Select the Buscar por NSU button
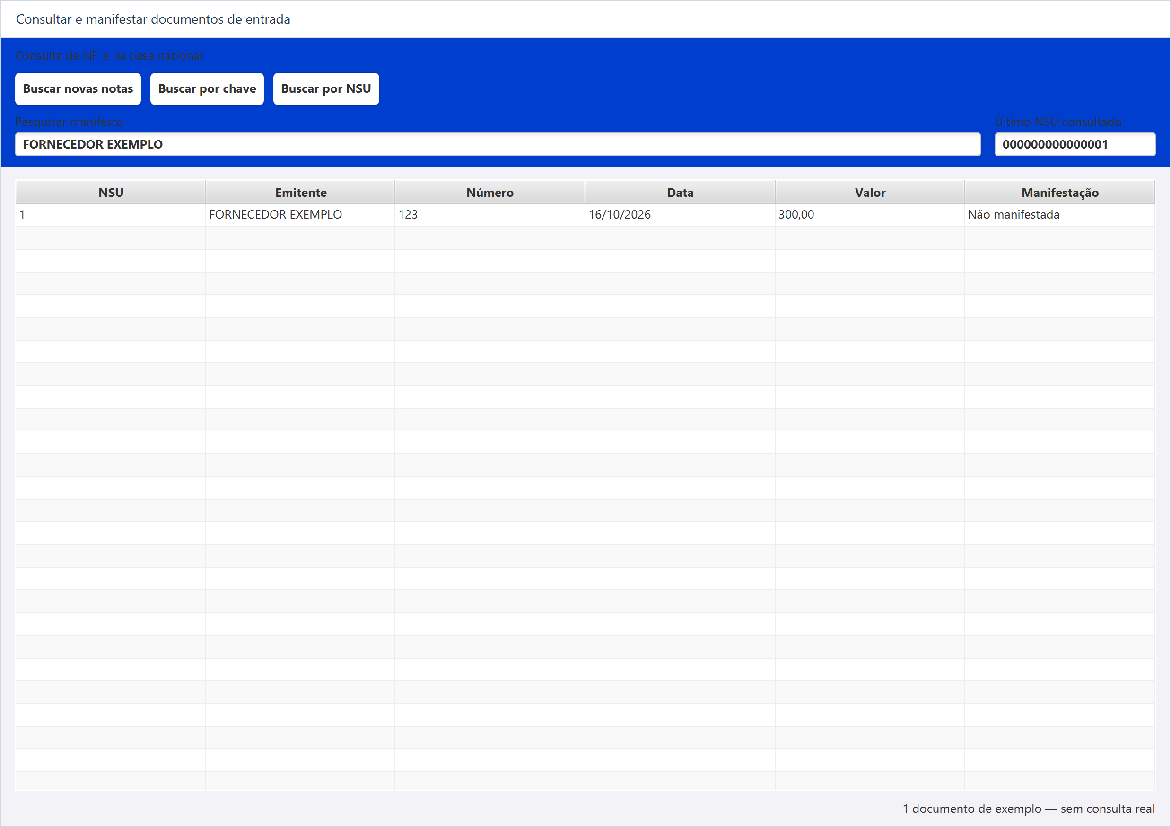This screenshot has width=1171, height=827. tap(326, 89)
